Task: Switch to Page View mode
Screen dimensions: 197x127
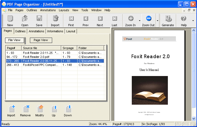Action: coord(41,40)
